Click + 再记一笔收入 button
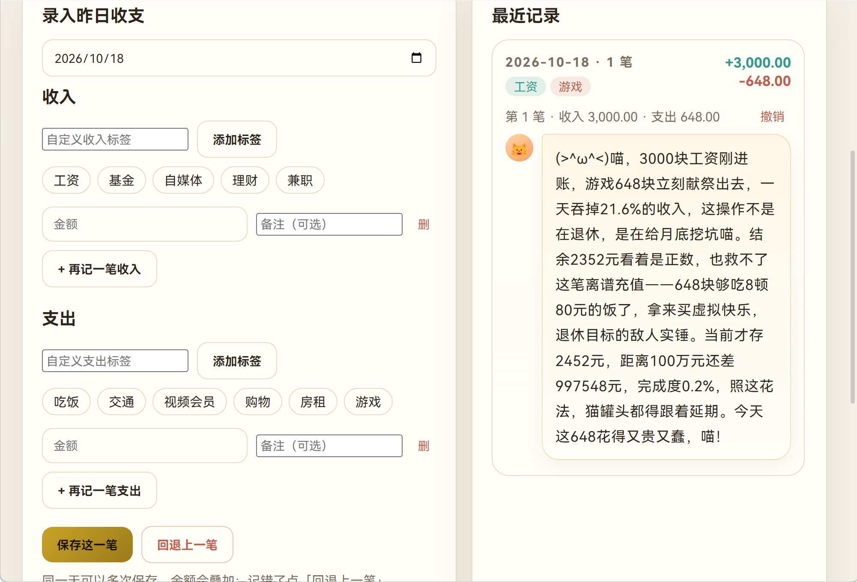Screen dimensions: 857x582 click(x=99, y=269)
